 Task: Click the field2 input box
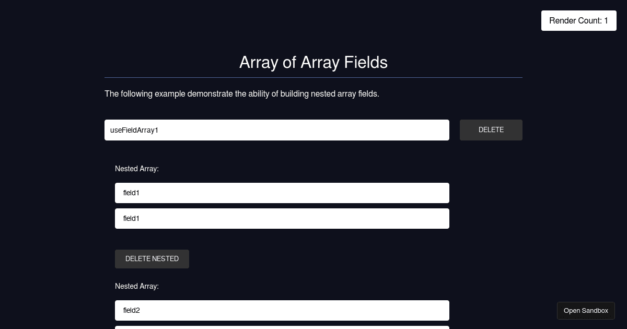coord(282,310)
